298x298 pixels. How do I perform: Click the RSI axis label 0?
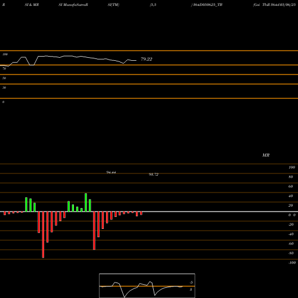click(x=3, y=102)
